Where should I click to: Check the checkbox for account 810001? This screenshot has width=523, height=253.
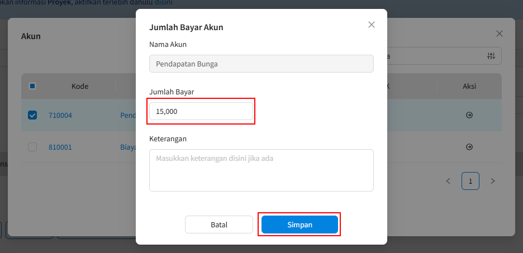[32, 147]
